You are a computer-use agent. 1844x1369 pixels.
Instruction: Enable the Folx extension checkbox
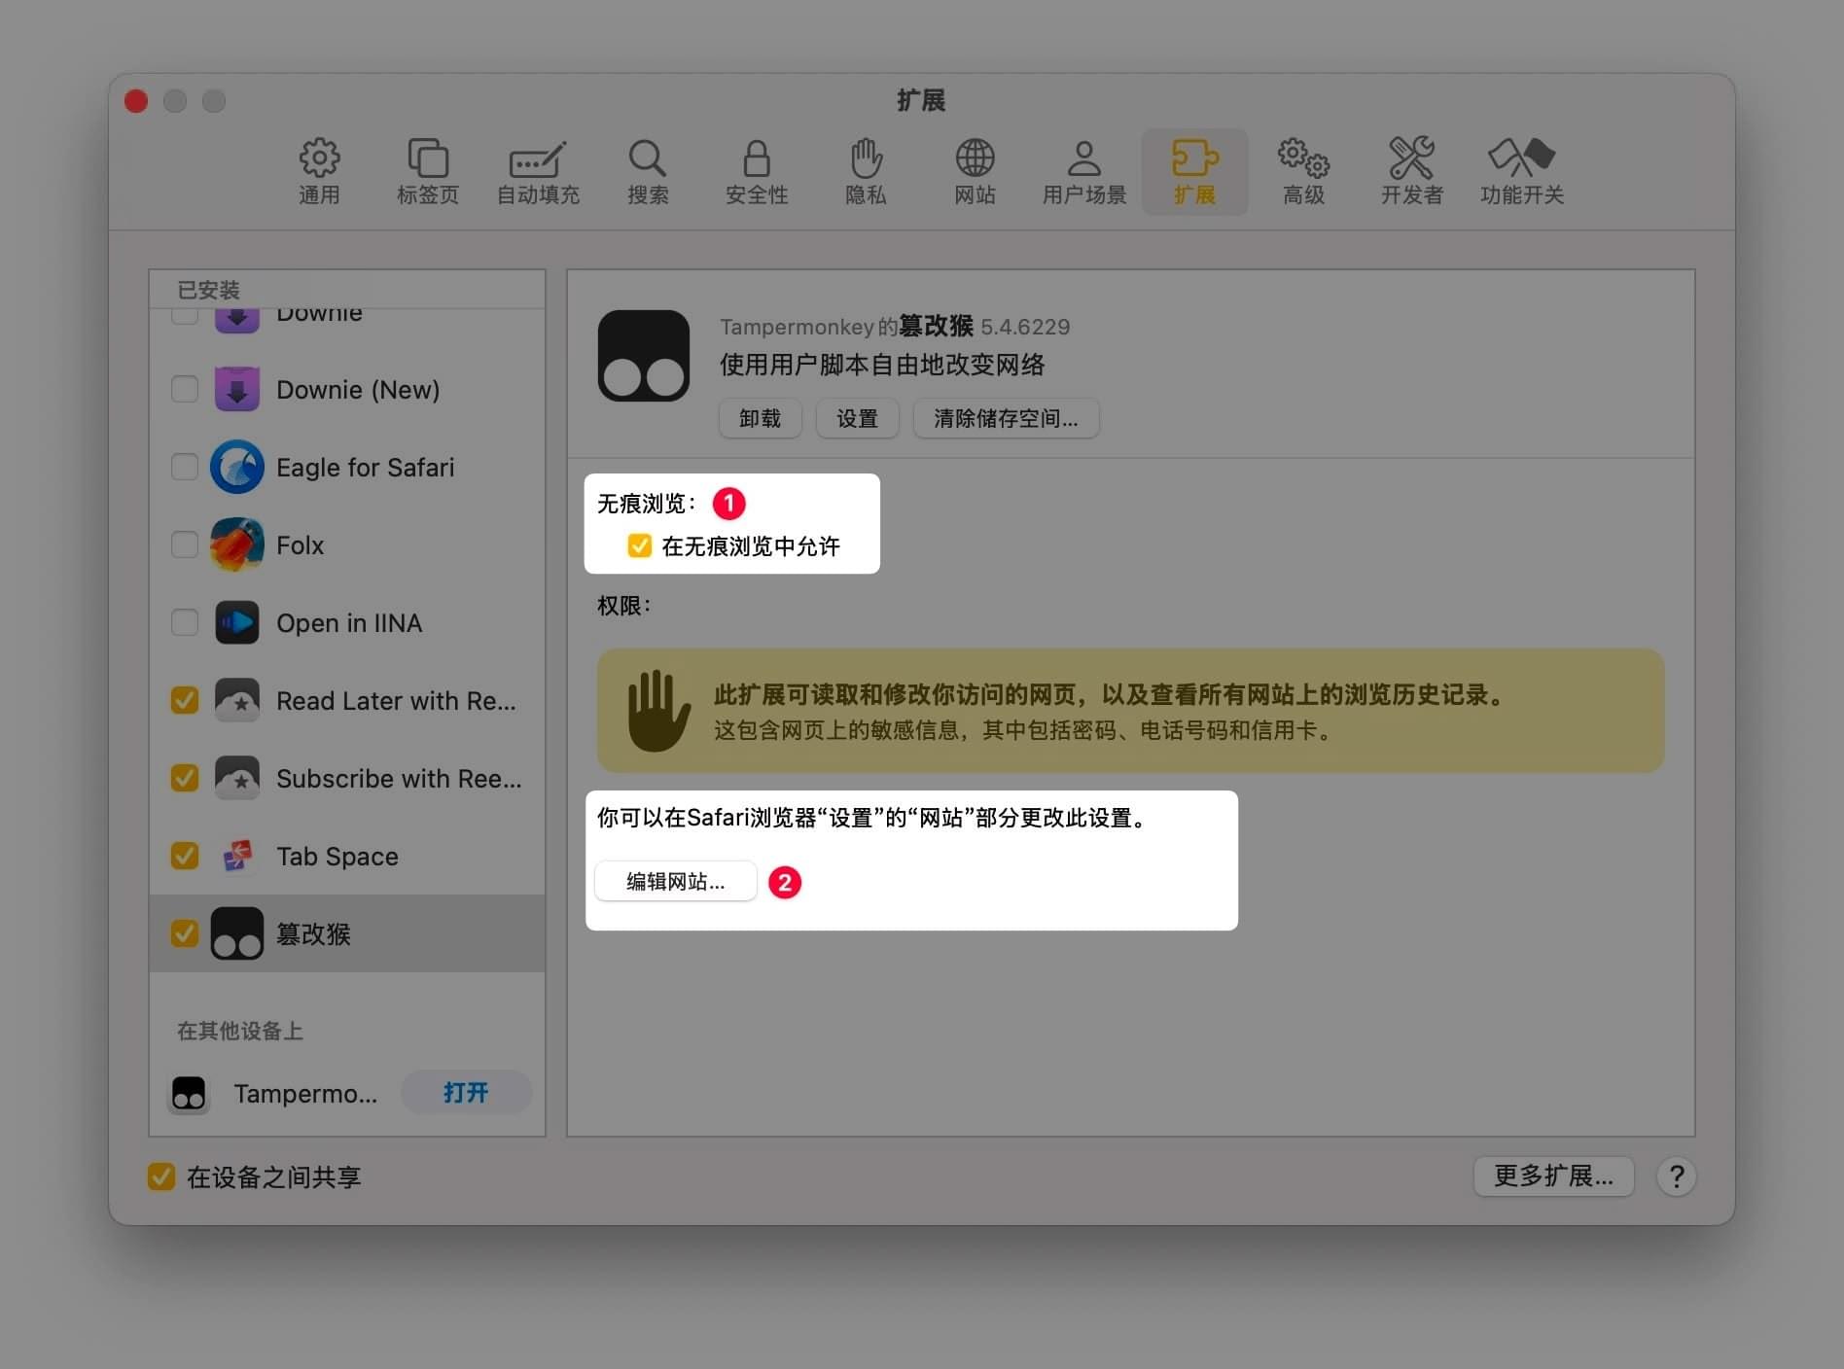[x=184, y=544]
